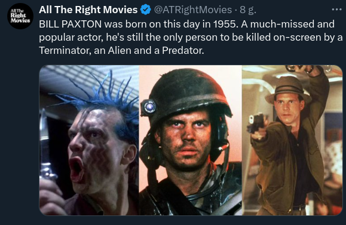Open the tweet's three-dot more options menu
Screen dimensions: 346x225
[336, 10]
